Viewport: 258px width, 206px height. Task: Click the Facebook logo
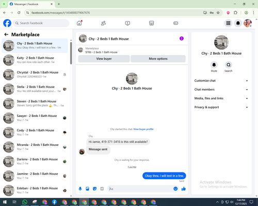coord(7,23)
